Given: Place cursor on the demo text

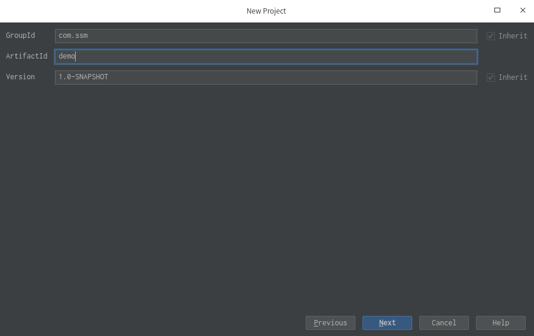Looking at the screenshot, I should (66, 57).
